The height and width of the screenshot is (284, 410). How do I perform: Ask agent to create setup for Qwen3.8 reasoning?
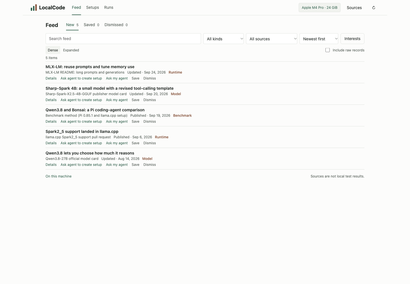81,165
